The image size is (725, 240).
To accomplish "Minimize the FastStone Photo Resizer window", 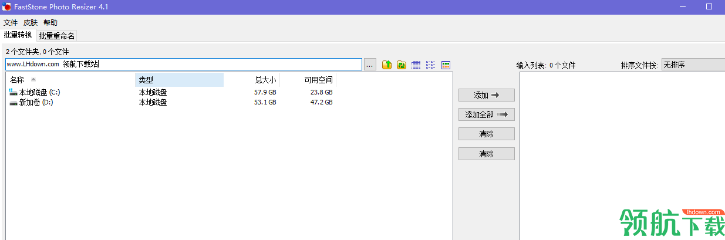I will (683, 7).
